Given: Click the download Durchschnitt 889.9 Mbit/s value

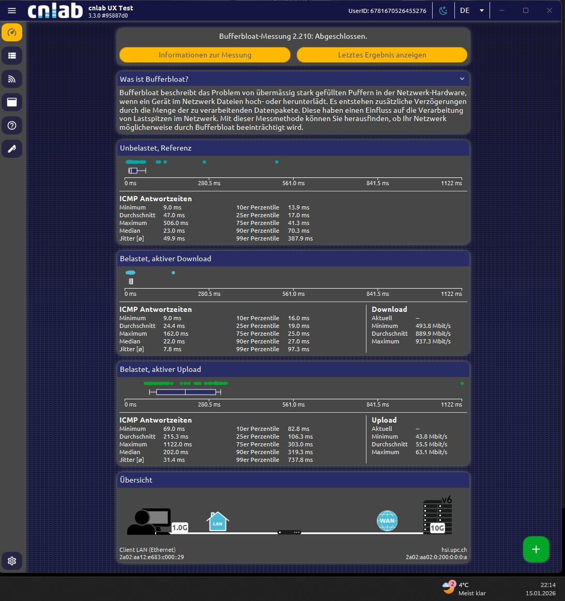Looking at the screenshot, I should click(433, 334).
